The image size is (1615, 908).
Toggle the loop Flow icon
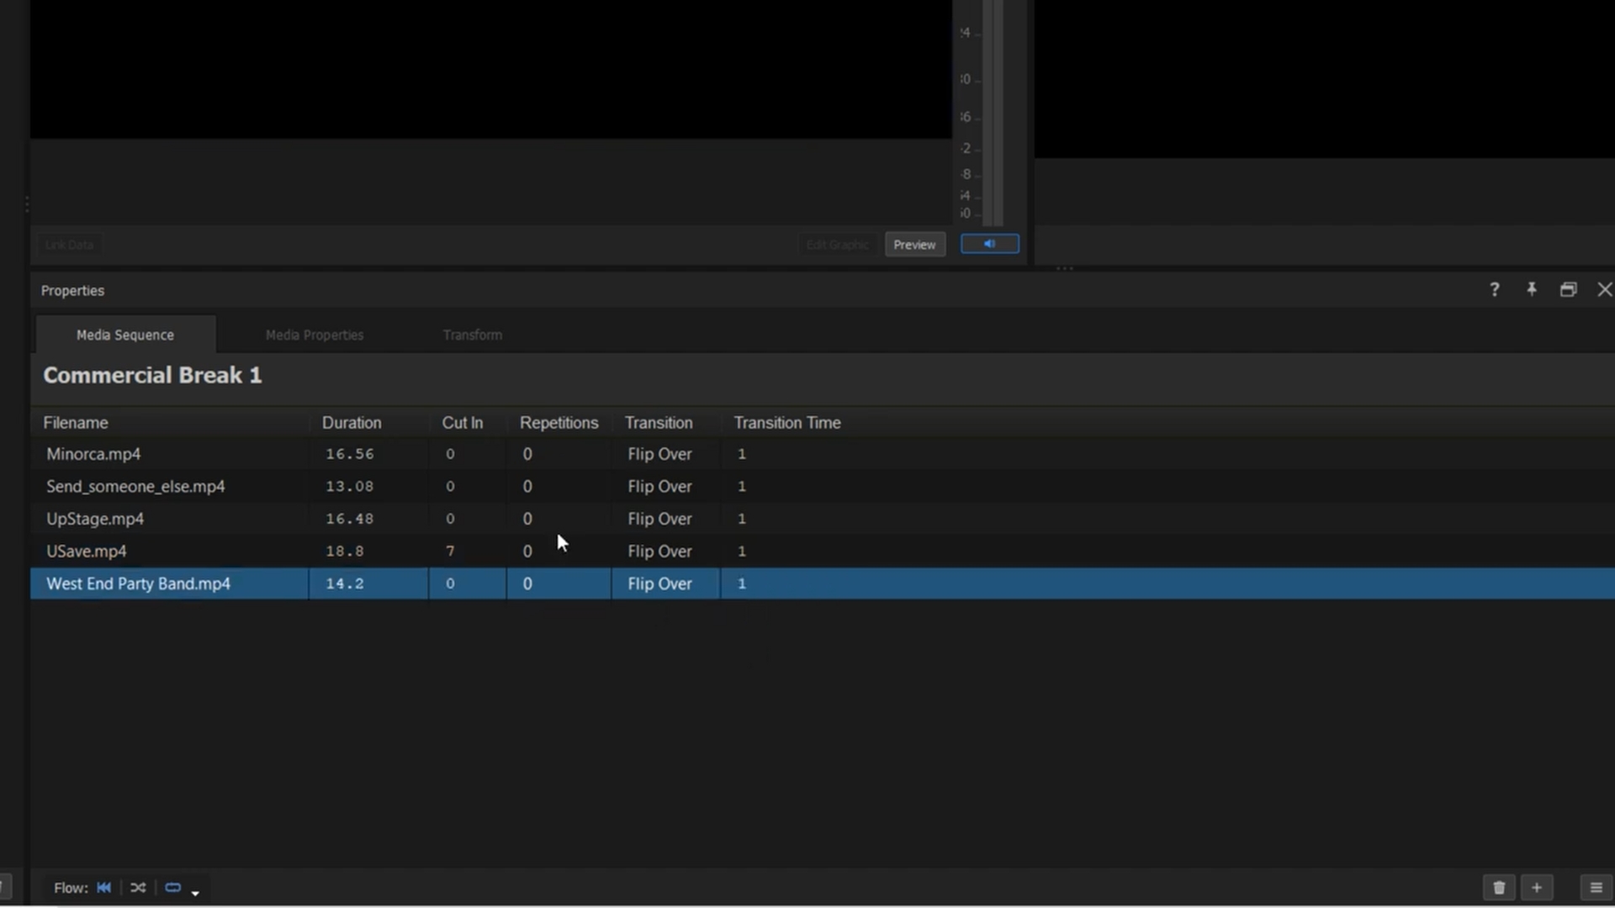[x=172, y=888]
